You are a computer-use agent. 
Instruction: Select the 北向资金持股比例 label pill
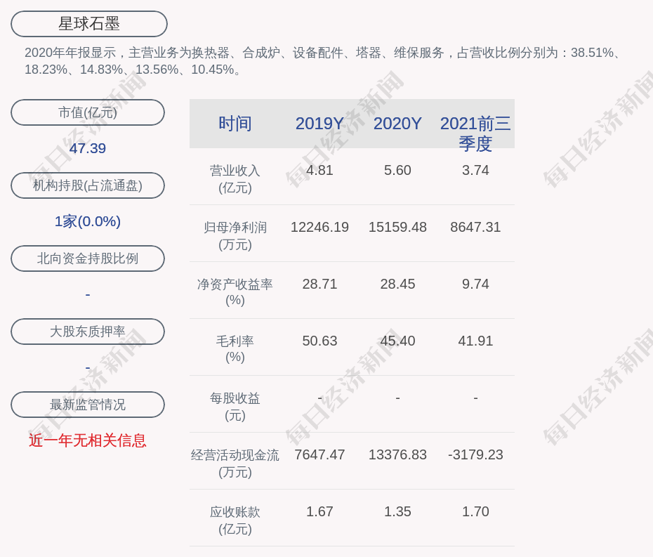coord(88,258)
